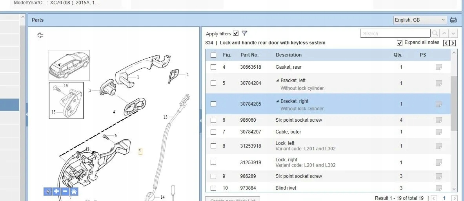464x201 pixels.
Task: Check the box for Bracket, right
Action: pos(213,104)
